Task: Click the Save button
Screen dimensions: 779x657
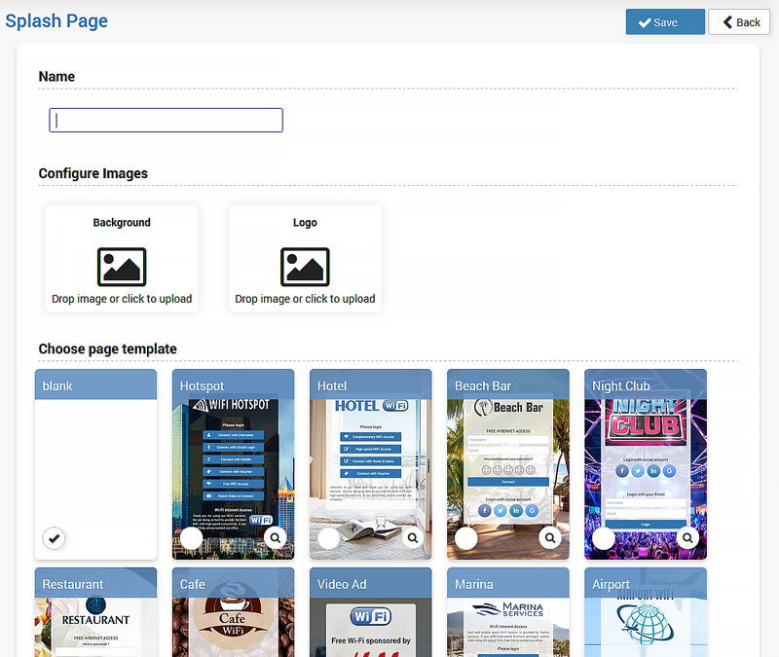Action: tap(665, 21)
